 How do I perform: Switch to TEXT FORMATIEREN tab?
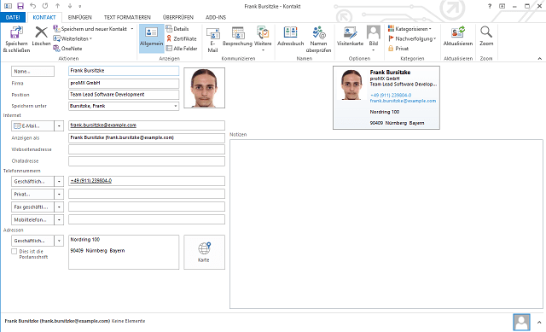(x=127, y=17)
